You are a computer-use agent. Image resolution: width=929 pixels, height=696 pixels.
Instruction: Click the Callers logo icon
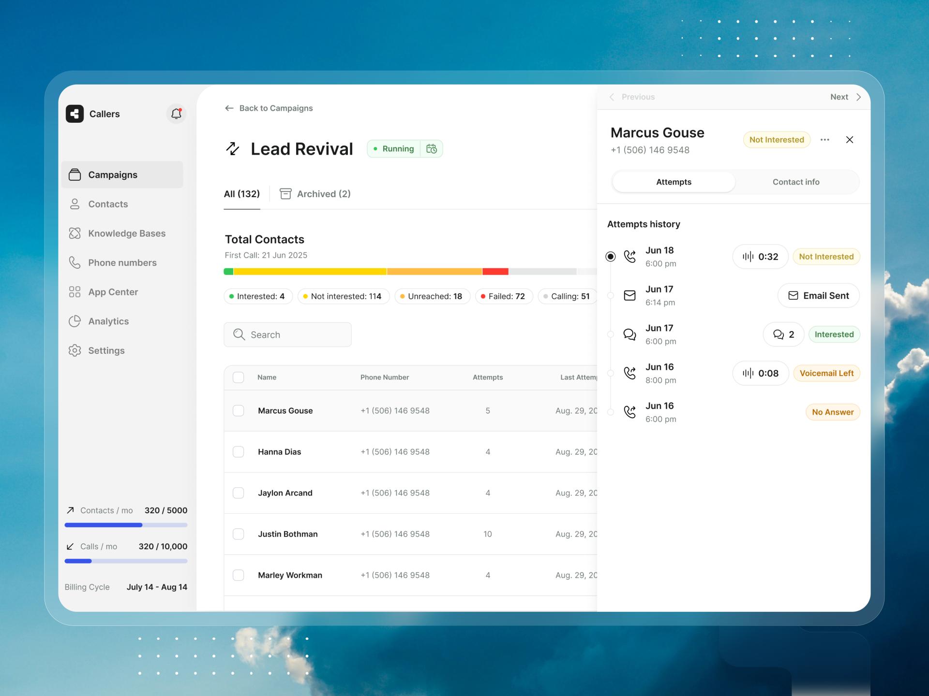[75, 114]
